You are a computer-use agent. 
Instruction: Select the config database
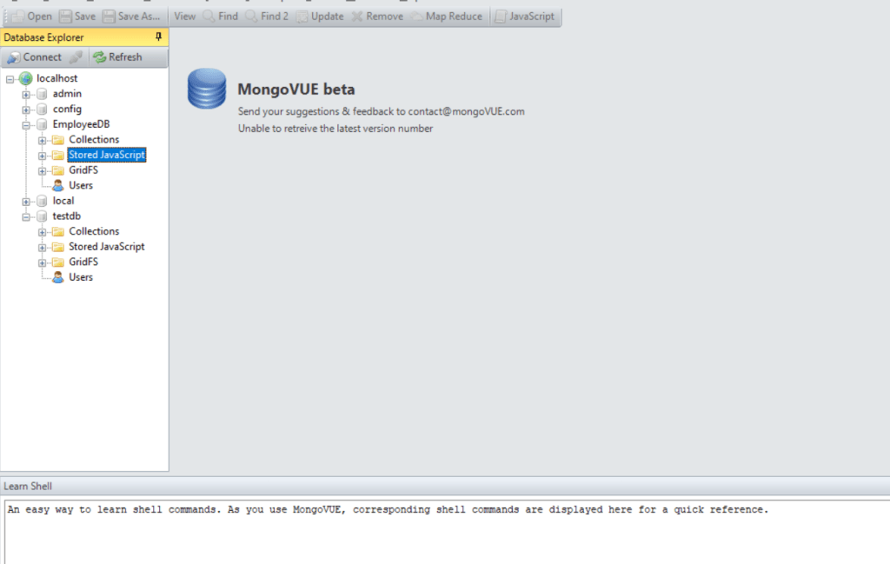pos(67,109)
